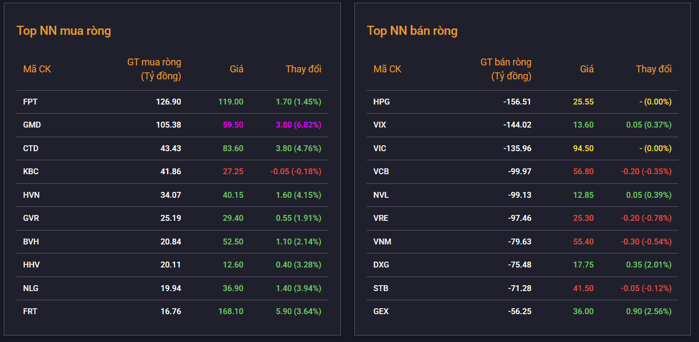This screenshot has height=342, width=699.
Task: Click 'Top NN mua ròng' heading
Action: (64, 31)
